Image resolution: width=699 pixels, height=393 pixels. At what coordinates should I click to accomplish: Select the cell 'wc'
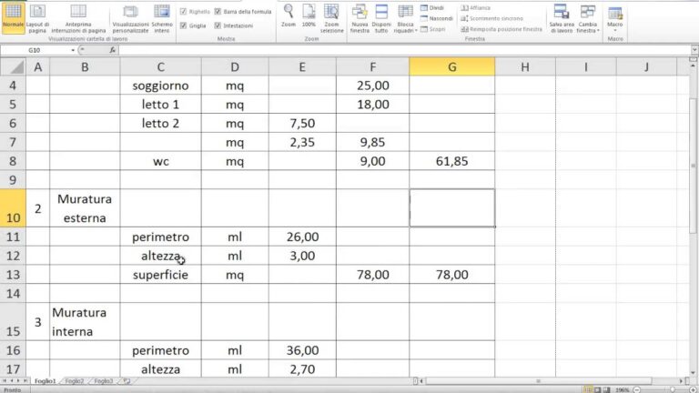point(160,161)
